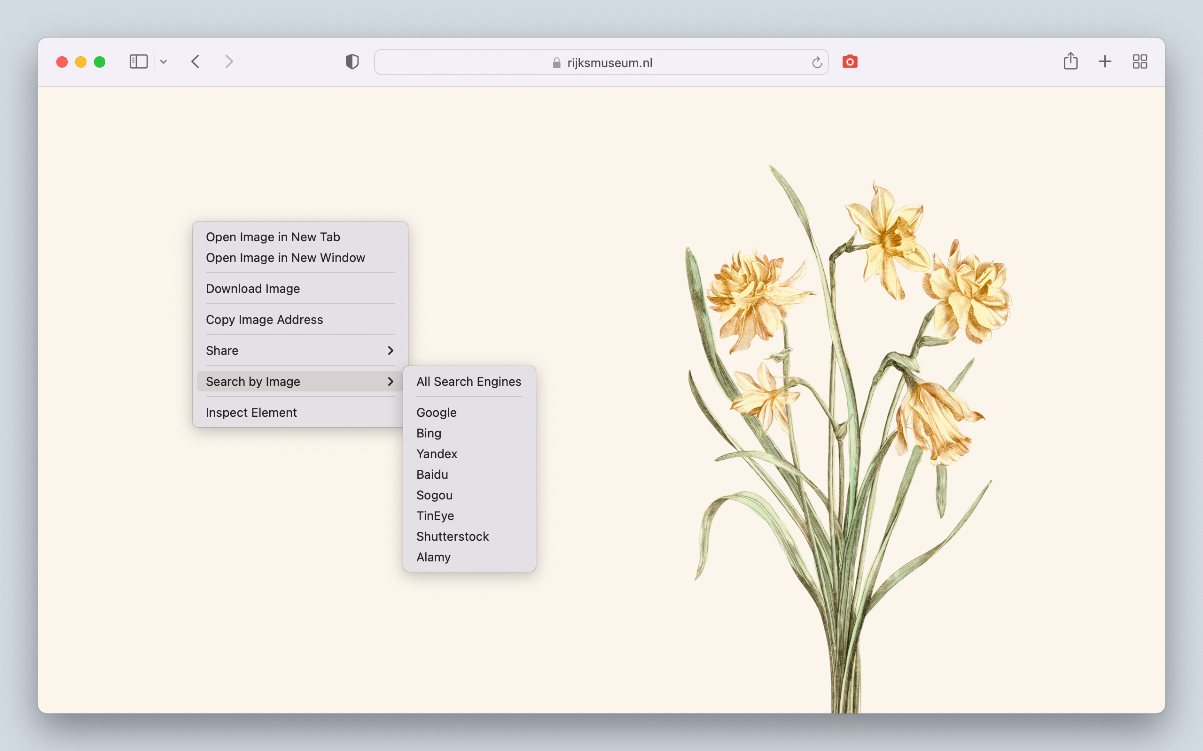Go back with the back arrow

(195, 61)
